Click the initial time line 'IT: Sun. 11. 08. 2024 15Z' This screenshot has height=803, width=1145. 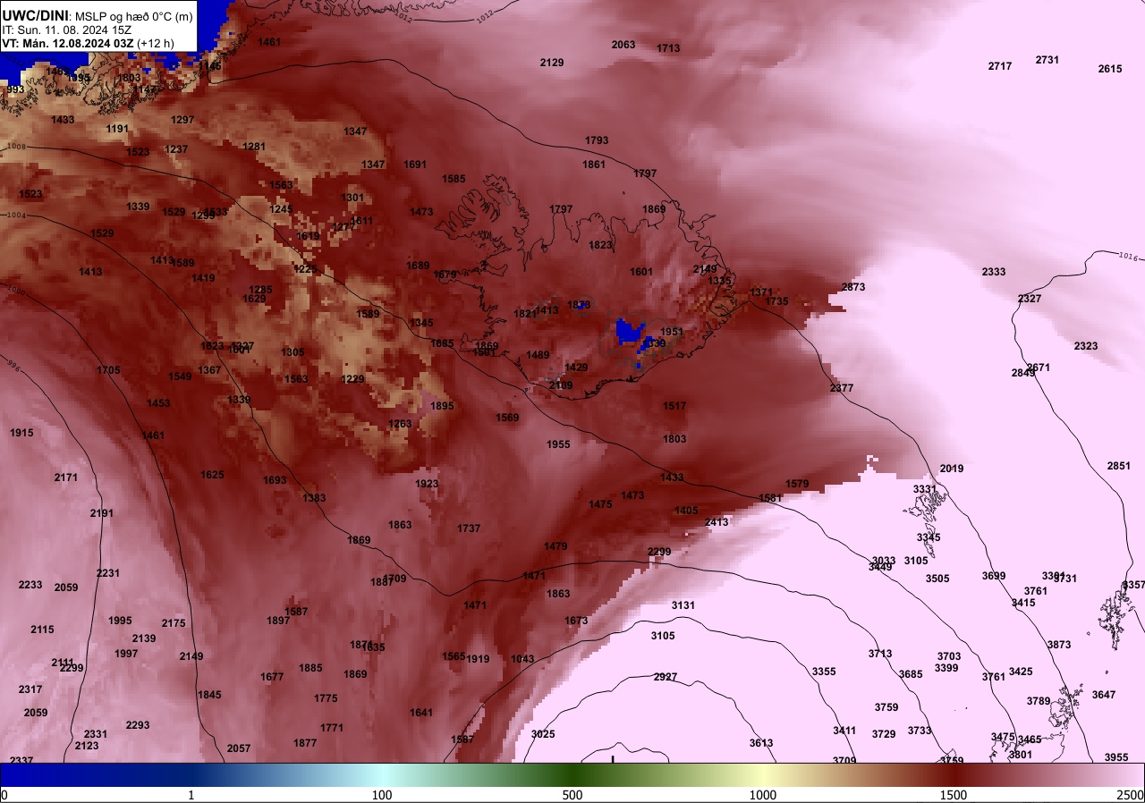pos(68,30)
